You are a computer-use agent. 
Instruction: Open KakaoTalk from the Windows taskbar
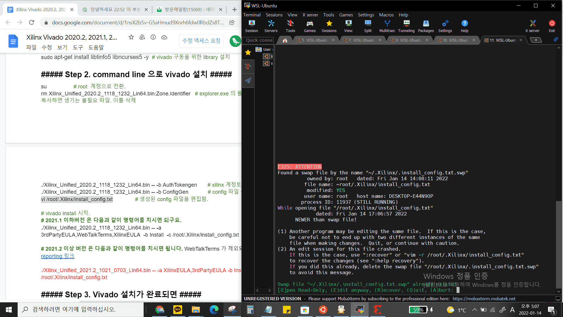pos(177,310)
